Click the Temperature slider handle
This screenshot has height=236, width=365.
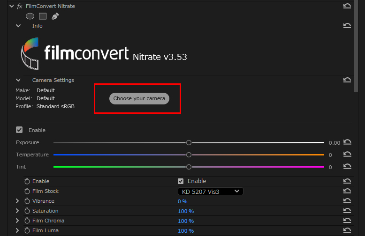point(189,155)
